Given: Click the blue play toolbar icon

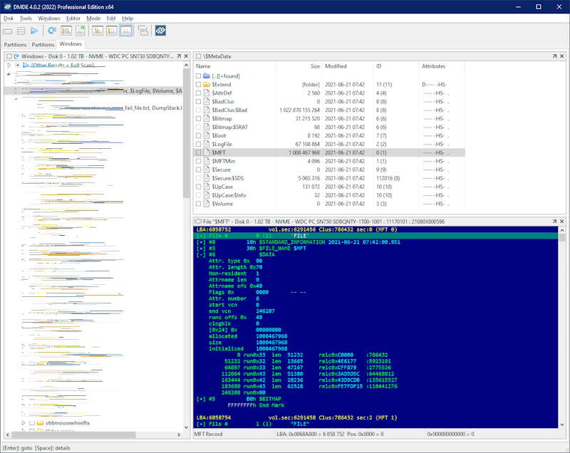Looking at the screenshot, I should (34, 31).
